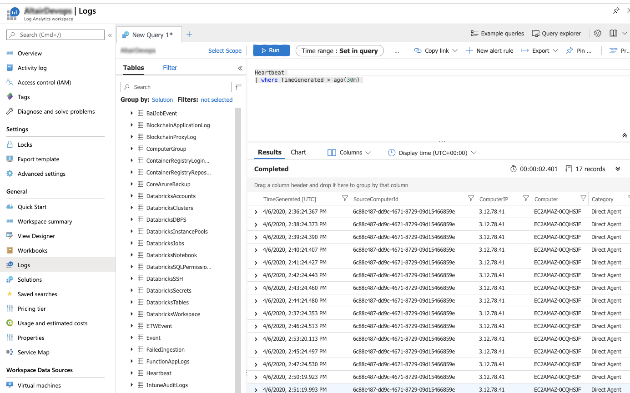
Task: Pin the Logs blade with pushpin icon
Action: click(616, 10)
